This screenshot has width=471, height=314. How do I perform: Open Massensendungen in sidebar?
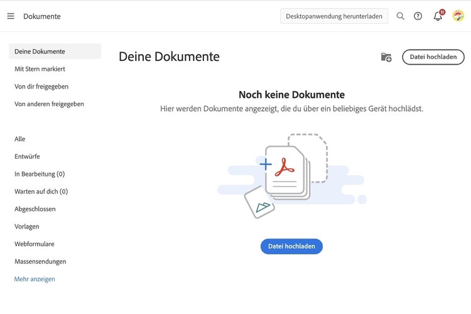(x=40, y=261)
